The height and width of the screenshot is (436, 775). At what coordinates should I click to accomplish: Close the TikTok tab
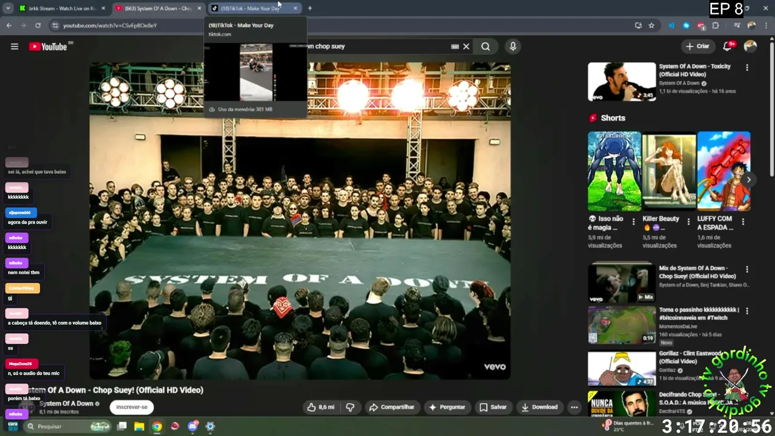(x=295, y=8)
